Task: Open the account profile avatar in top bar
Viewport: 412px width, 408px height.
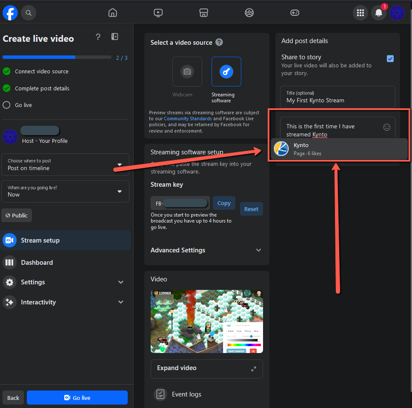Action: (x=397, y=13)
